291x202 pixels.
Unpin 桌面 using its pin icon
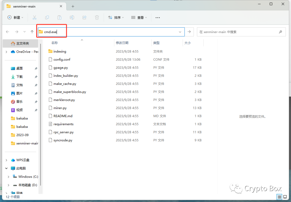36,68
